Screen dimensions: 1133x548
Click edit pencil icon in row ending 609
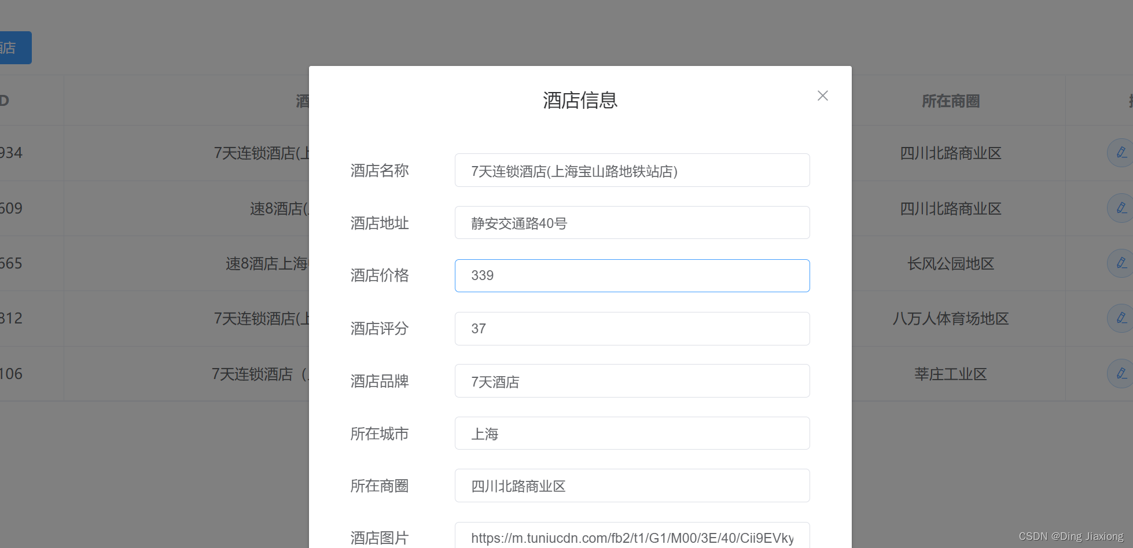(1121, 208)
